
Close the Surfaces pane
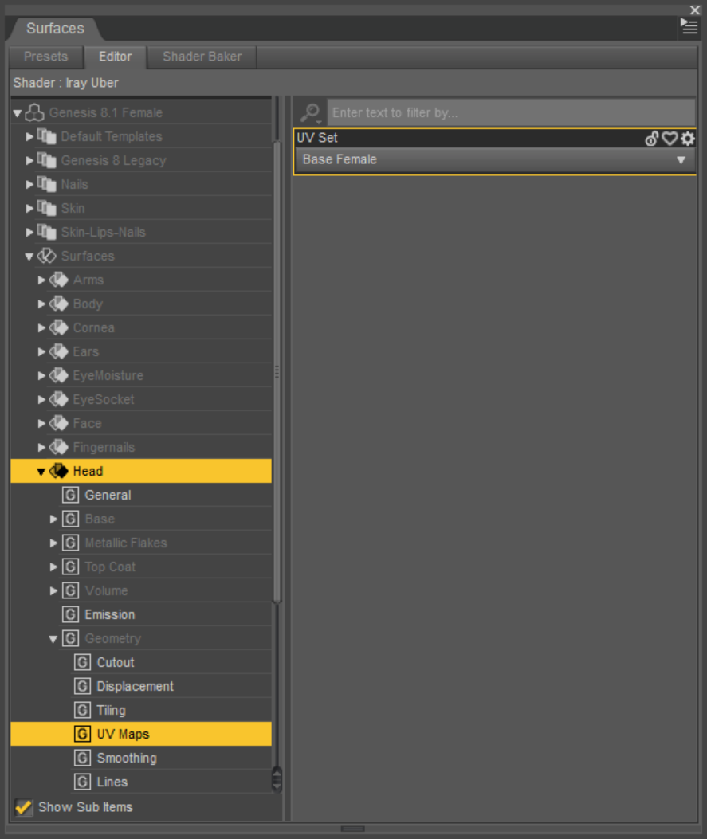point(695,10)
